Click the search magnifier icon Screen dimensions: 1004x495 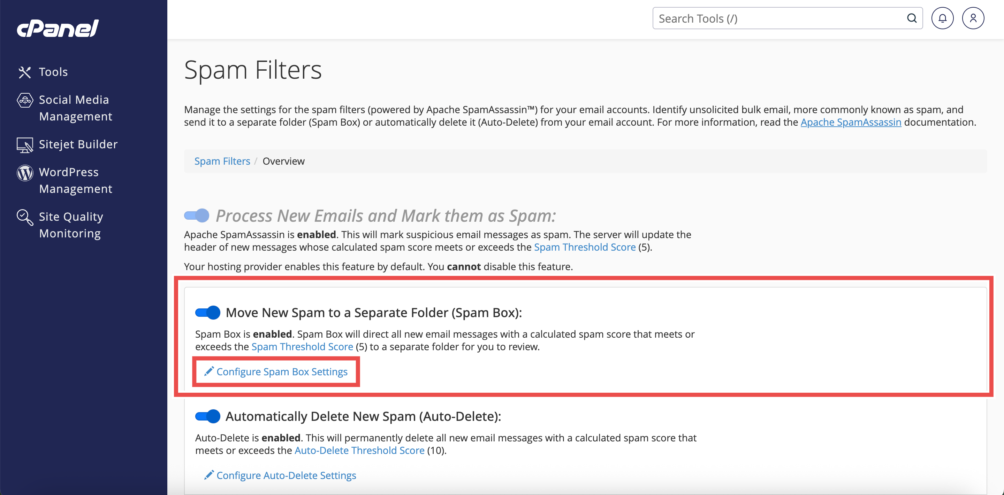pyautogui.click(x=912, y=18)
